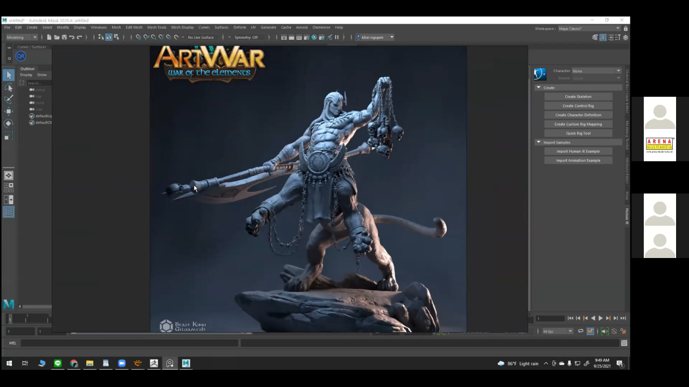Pause Viewport 2 display

click(x=337, y=37)
